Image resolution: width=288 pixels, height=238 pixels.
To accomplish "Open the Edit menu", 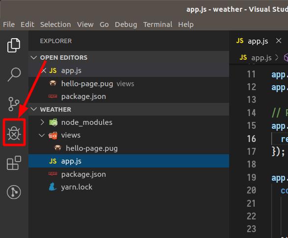I will (x=27, y=24).
